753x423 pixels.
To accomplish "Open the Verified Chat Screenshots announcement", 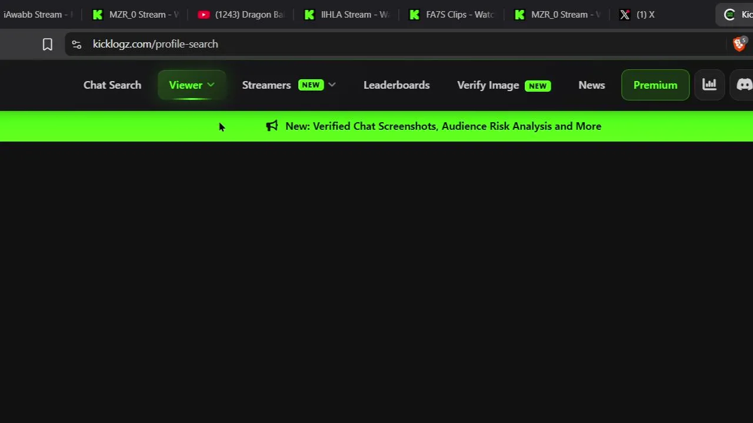I will click(443, 126).
